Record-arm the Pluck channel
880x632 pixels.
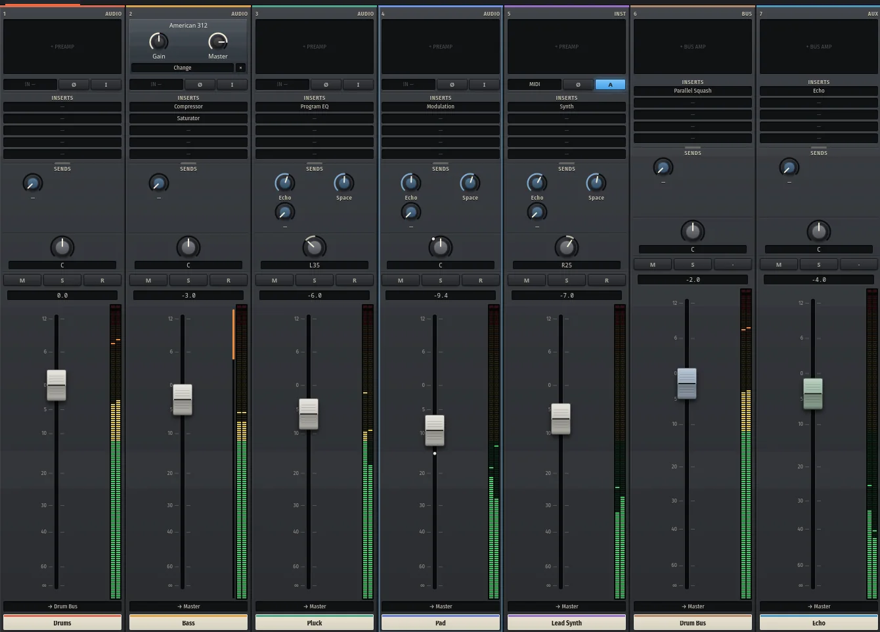(355, 281)
